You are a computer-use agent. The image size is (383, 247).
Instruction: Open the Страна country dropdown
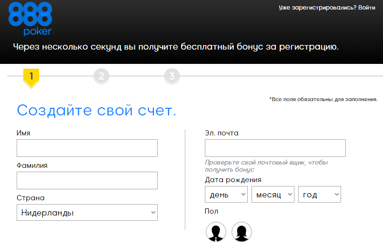(87, 213)
